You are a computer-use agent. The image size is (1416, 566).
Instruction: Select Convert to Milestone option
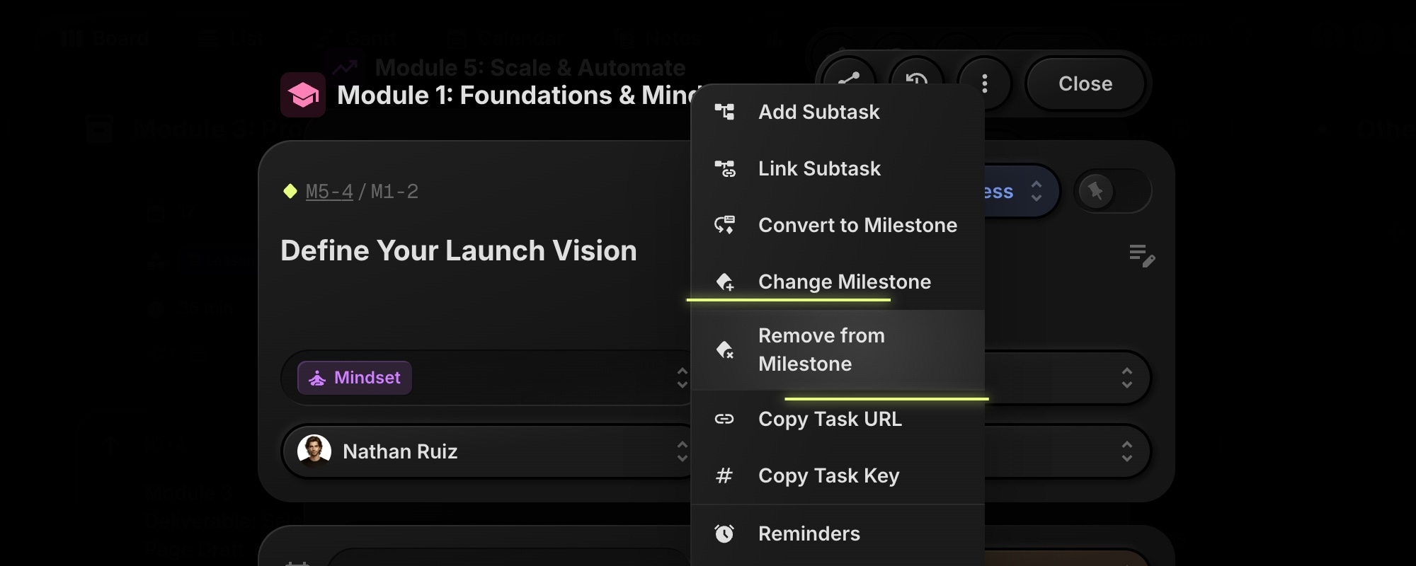tap(857, 225)
